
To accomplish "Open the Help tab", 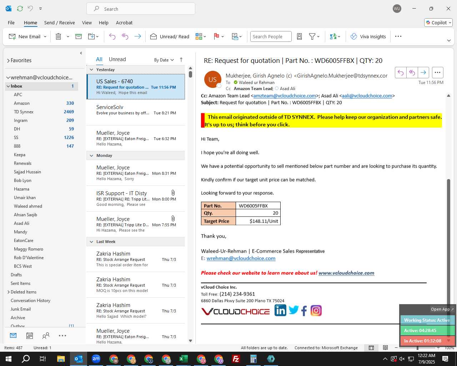I will (104, 23).
